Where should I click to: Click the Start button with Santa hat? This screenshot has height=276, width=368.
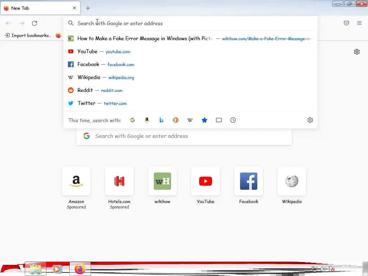[12, 269]
